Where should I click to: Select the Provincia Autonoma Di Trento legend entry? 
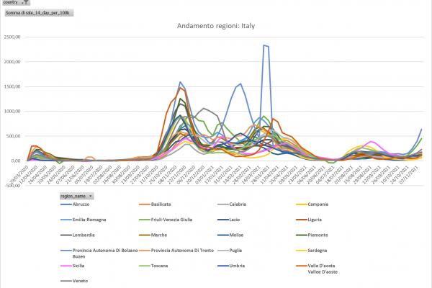pyautogui.click(x=176, y=251)
